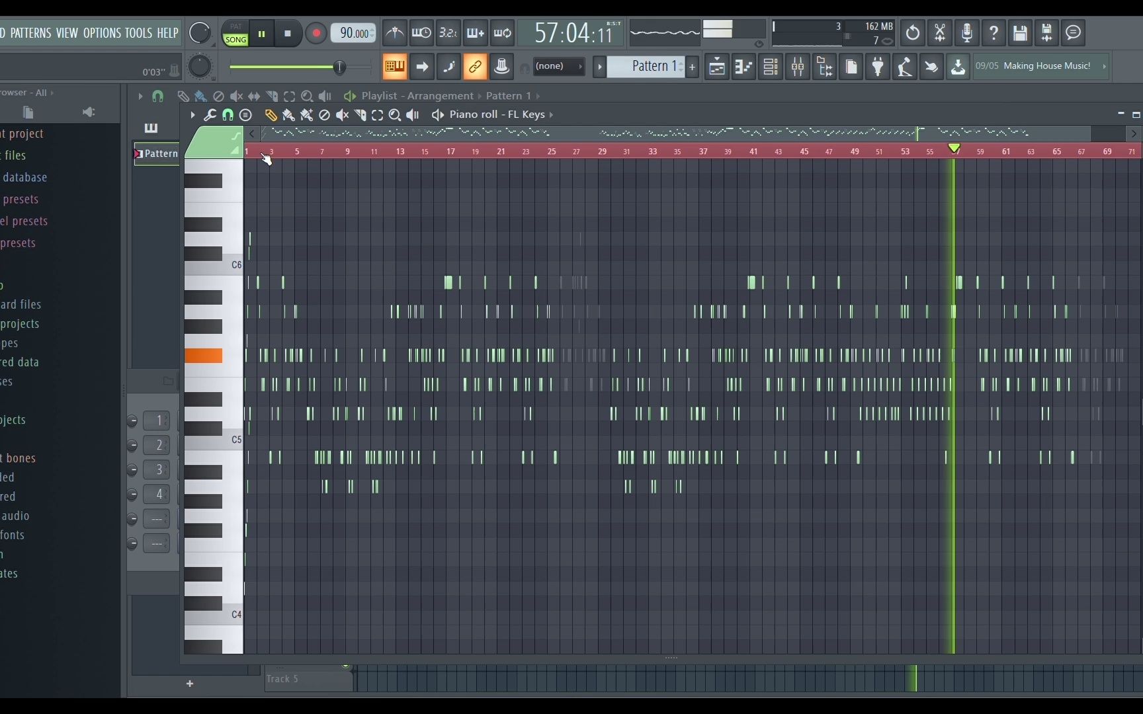This screenshot has height=714, width=1143.
Task: Toggle wait for input to start
Action: pos(421,32)
